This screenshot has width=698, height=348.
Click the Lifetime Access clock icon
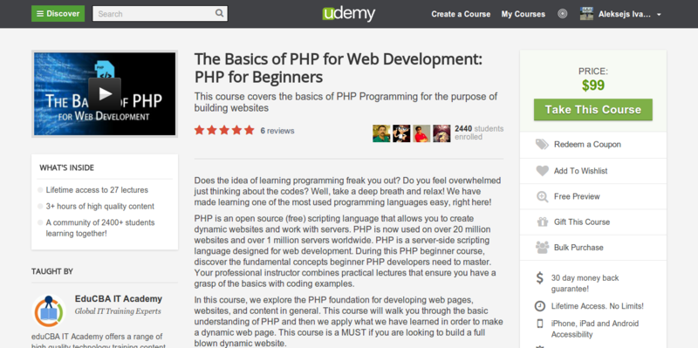pyautogui.click(x=539, y=306)
